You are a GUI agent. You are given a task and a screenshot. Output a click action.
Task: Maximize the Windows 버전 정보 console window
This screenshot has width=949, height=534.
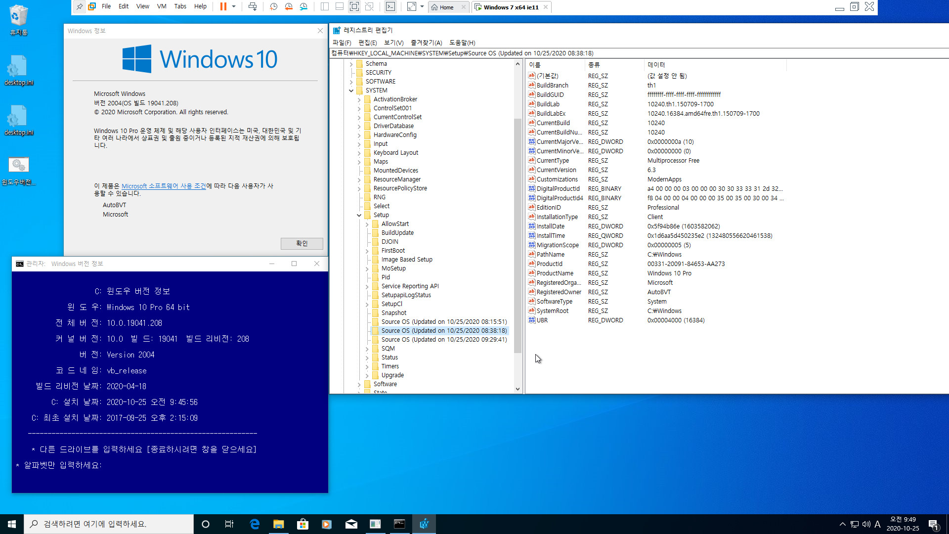[294, 264]
